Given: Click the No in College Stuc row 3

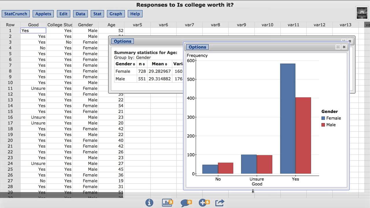Looking at the screenshot, I should [69, 42].
